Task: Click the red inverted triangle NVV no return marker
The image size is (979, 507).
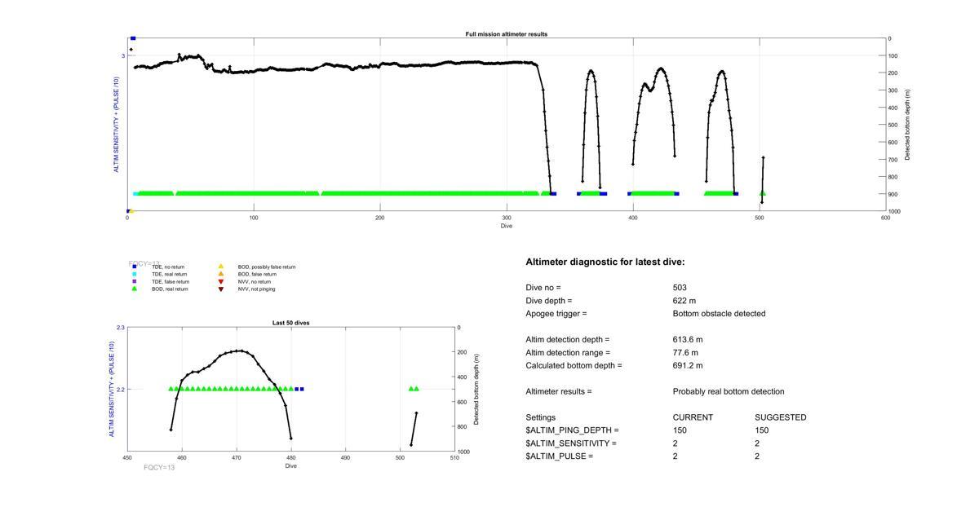Action: click(220, 281)
